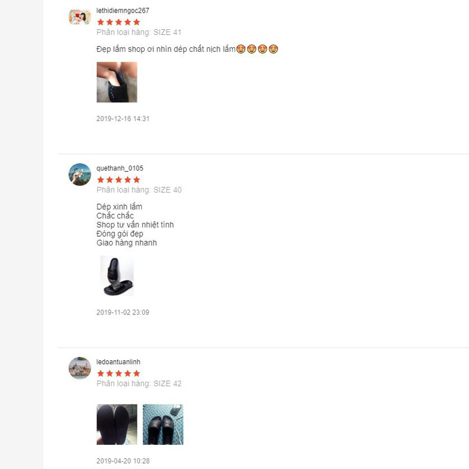Open ledoantuanlinh's profile avatar
Screen dimensions: 469x469
pyautogui.click(x=79, y=368)
